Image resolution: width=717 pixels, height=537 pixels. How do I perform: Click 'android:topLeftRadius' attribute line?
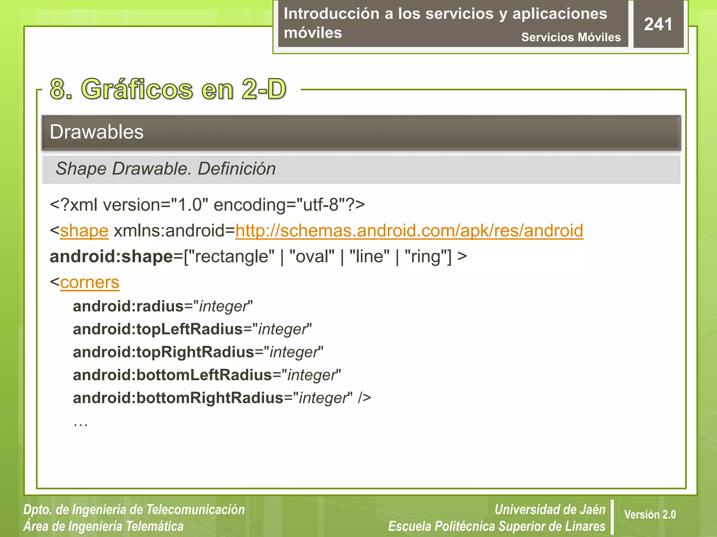[x=192, y=330]
